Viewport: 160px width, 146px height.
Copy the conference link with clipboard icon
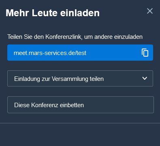145,53
